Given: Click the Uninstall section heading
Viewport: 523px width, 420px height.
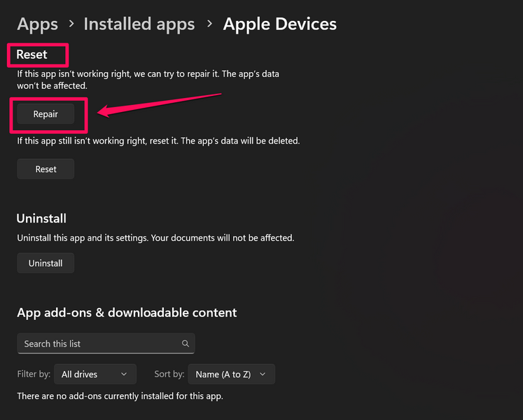Looking at the screenshot, I should tap(41, 218).
